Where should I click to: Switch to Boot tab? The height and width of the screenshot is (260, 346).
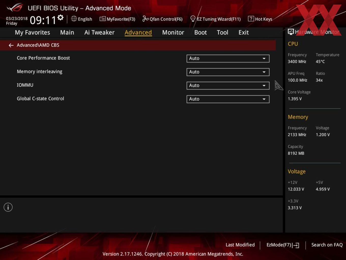point(200,32)
